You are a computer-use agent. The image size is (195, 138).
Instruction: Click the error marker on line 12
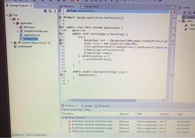60,34
